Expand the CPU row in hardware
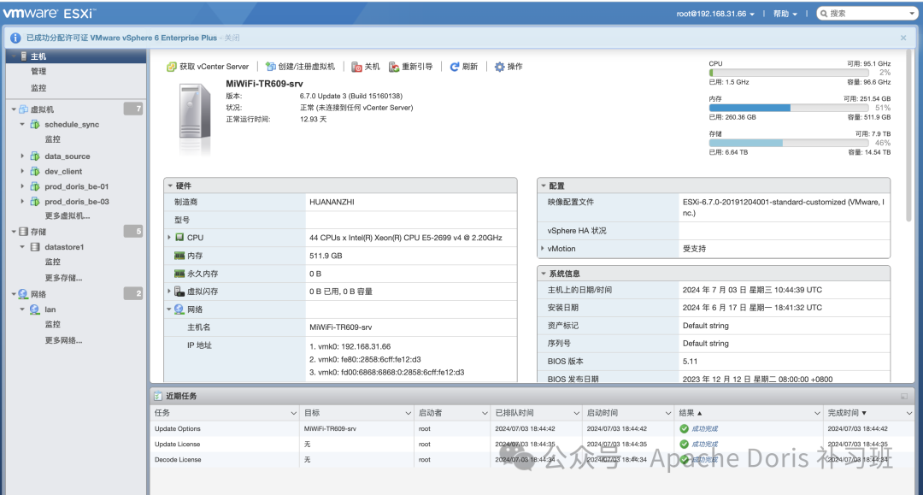Image resolution: width=923 pixels, height=495 pixels. tap(169, 238)
